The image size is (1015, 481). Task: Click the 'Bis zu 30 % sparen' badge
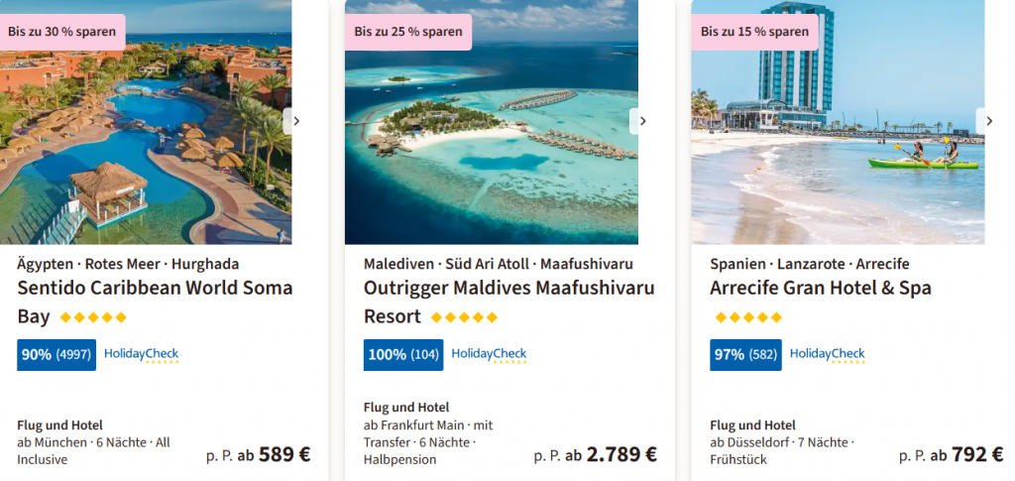point(61,32)
